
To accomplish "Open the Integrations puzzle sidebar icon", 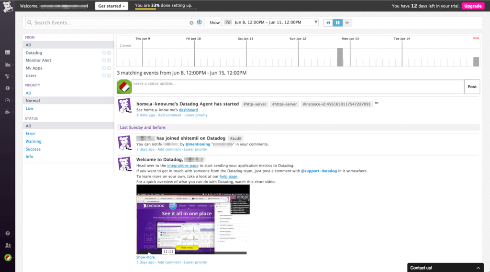I will click(x=8, y=112).
